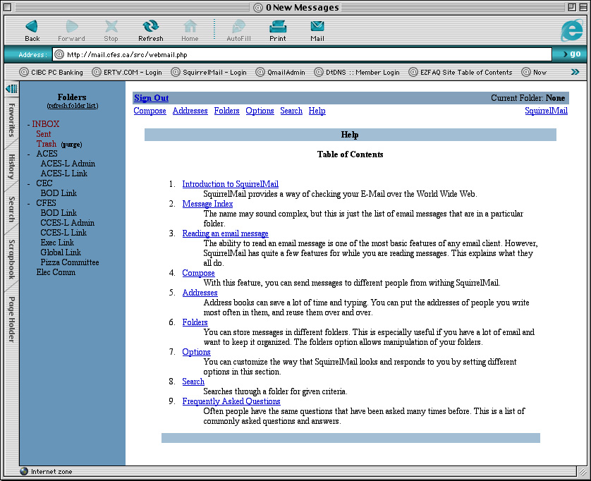
Task: Expand the favorites bar overflow chevron
Action: [x=575, y=72]
